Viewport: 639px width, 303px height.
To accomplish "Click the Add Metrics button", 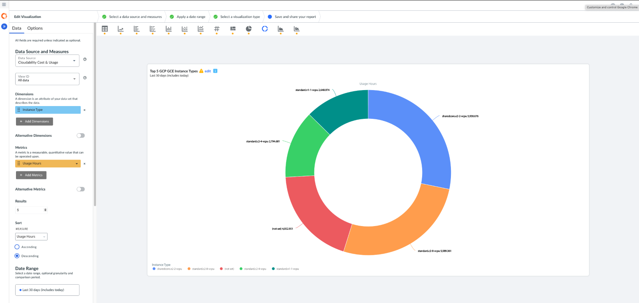I will (x=31, y=175).
